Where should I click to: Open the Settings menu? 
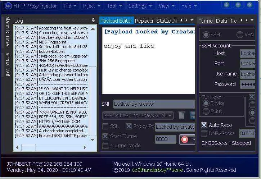click(x=140, y=6)
